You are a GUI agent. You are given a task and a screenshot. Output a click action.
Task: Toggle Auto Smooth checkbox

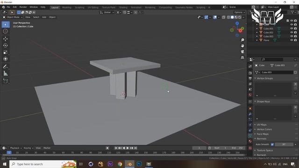point(272,144)
